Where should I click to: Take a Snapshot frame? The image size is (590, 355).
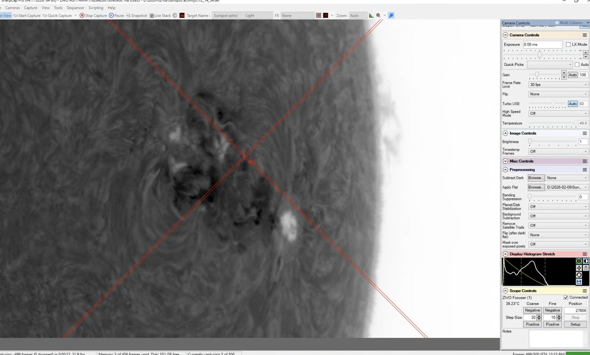[x=137, y=15]
